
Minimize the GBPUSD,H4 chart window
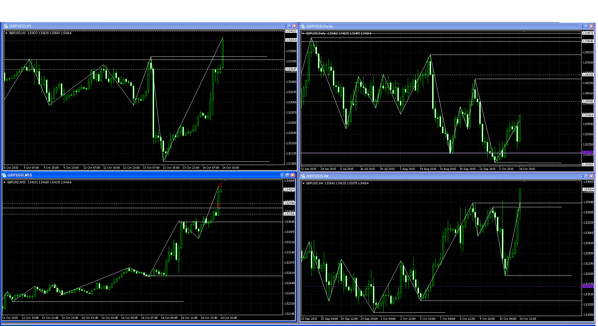click(x=582, y=176)
